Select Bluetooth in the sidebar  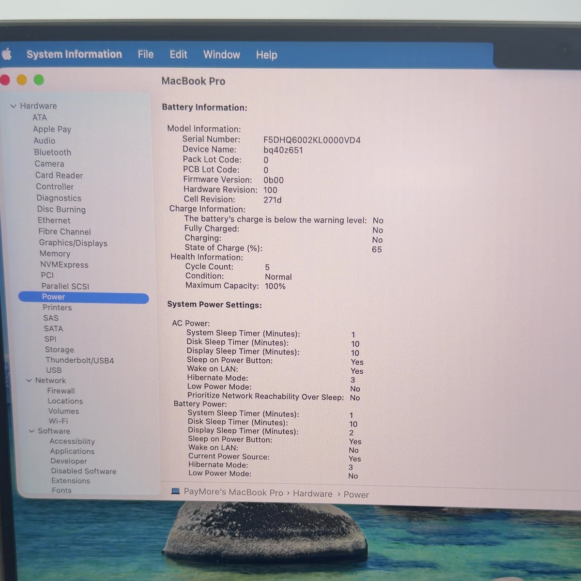click(53, 152)
